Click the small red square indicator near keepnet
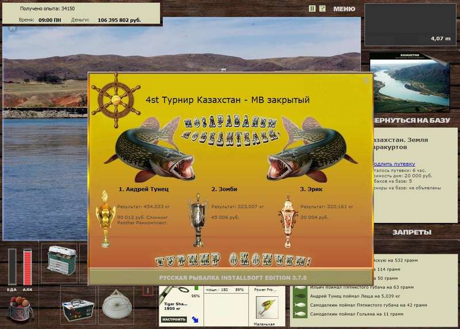The height and width of the screenshot is (329, 460). tap(148, 291)
